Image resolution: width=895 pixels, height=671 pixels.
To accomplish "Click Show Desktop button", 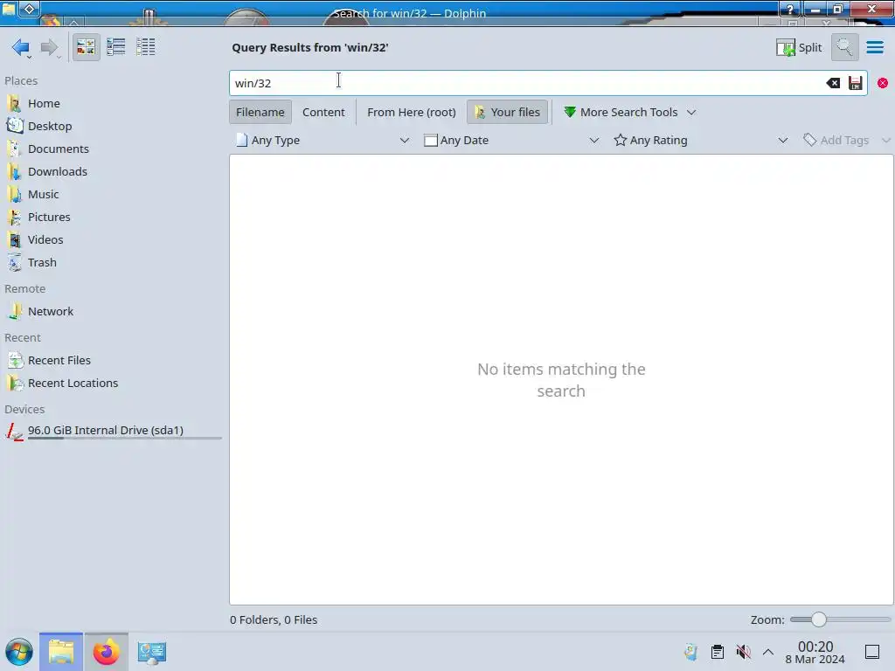I will coord(872,652).
